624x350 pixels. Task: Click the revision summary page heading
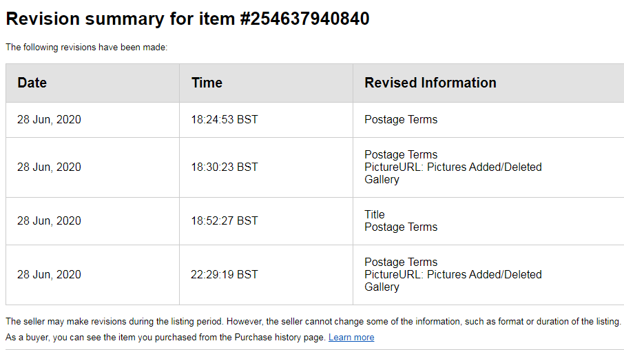pyautogui.click(x=187, y=19)
